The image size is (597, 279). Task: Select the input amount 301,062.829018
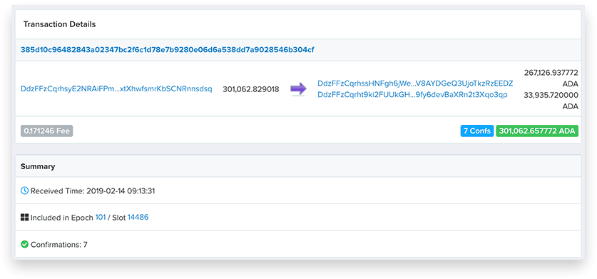251,90
